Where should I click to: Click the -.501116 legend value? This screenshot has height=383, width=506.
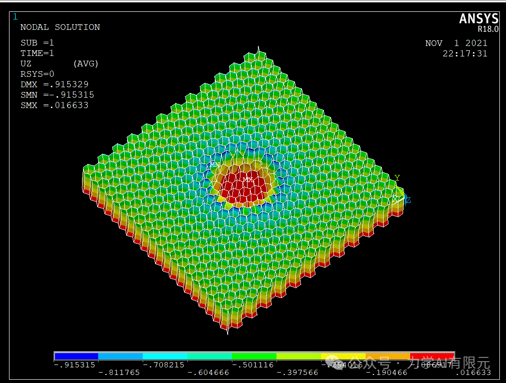coord(253,365)
